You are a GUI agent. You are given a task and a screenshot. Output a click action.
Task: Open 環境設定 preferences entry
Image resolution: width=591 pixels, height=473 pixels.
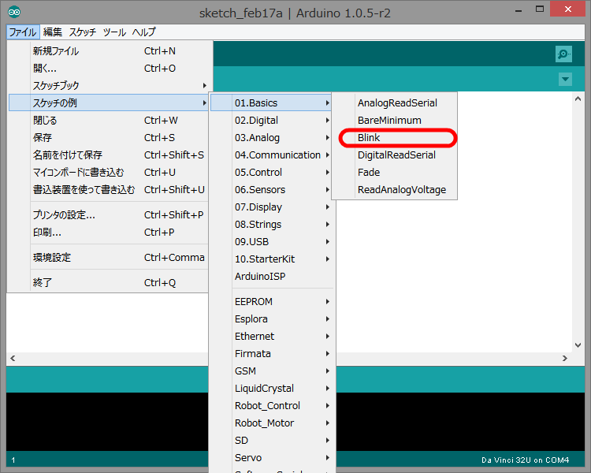[108, 258]
